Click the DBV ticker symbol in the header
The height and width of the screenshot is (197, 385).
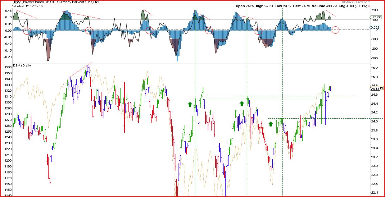click(16, 2)
